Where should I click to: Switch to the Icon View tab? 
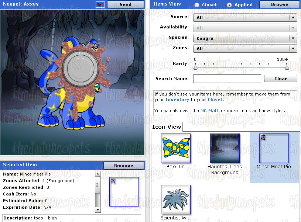coord(167,127)
